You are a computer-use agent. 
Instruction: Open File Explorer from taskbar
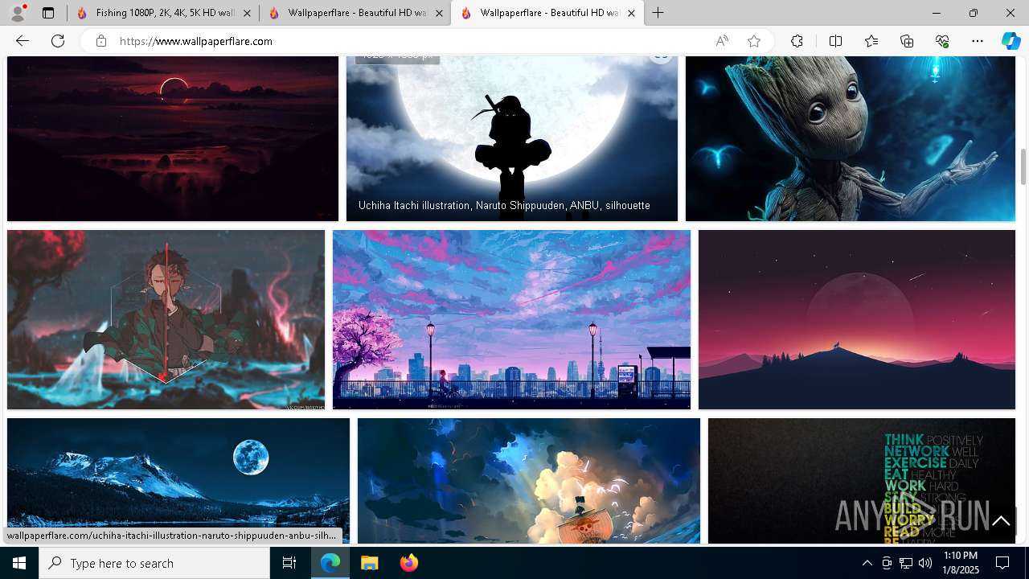tap(369, 563)
